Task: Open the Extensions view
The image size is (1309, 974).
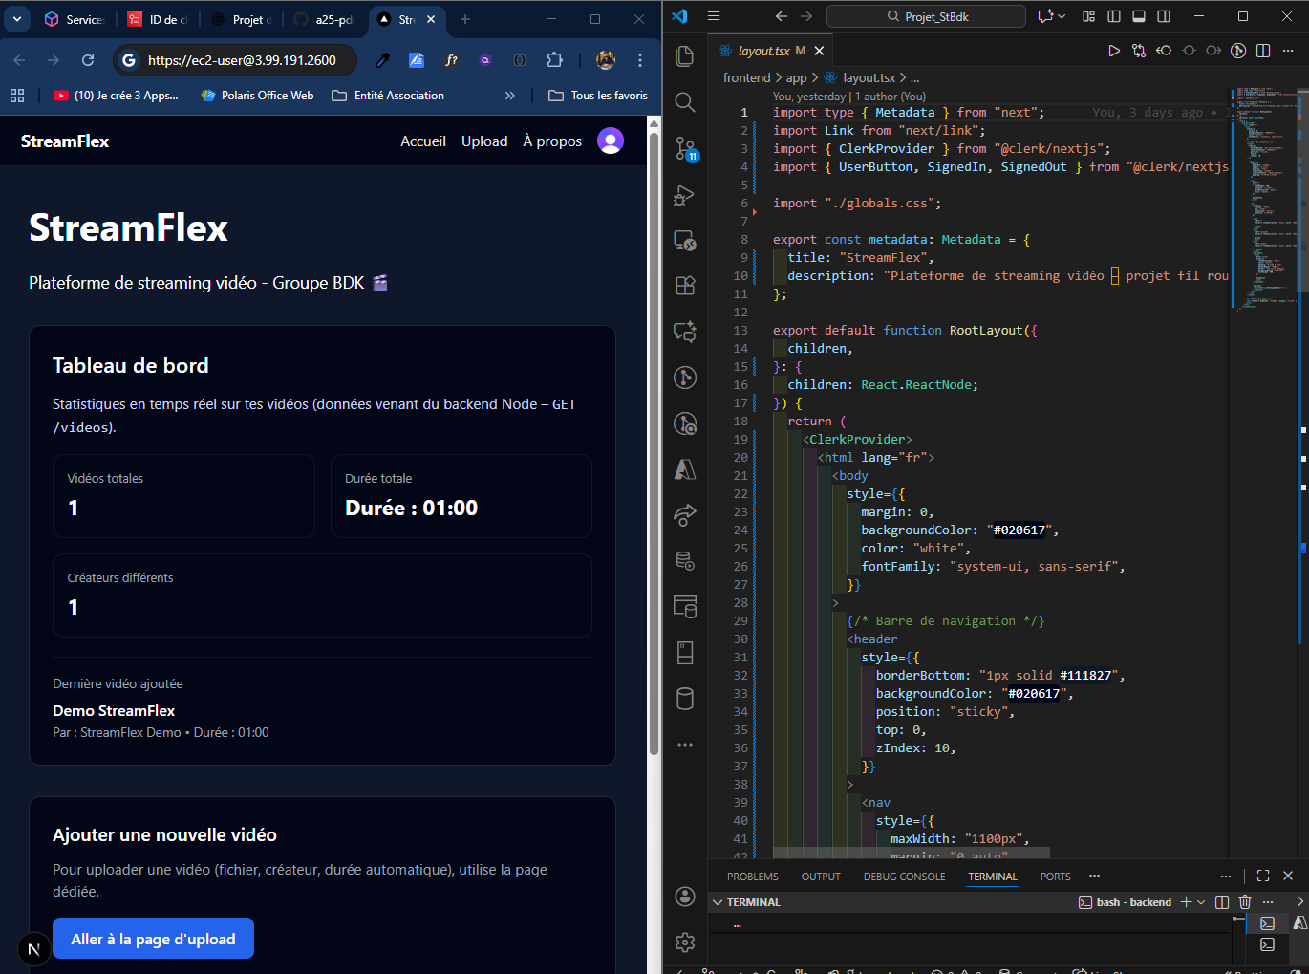Action: coord(685,285)
